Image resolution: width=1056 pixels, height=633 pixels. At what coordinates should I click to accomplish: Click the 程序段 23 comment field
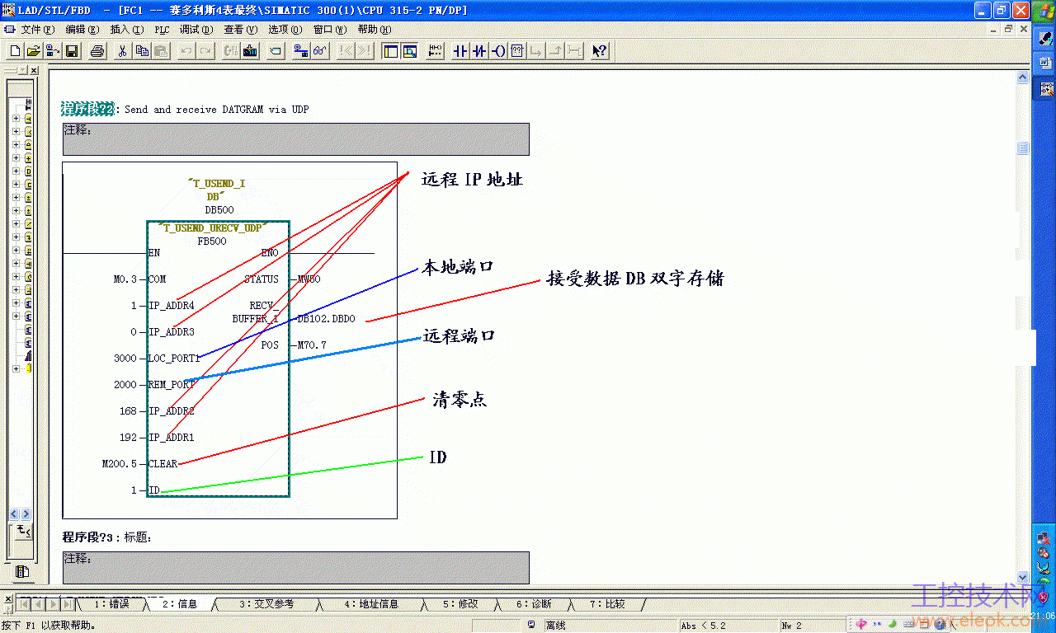296,568
